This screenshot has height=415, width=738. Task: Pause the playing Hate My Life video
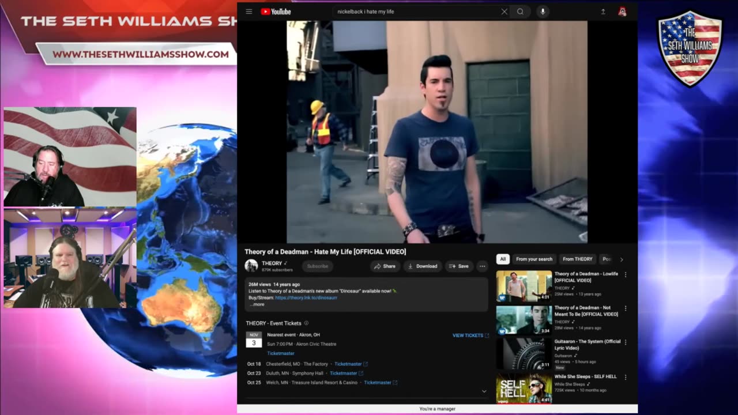[437, 132]
